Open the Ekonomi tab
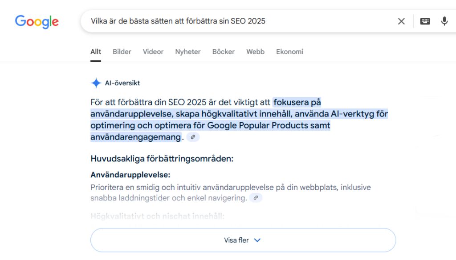This screenshot has width=456, height=260. (289, 52)
